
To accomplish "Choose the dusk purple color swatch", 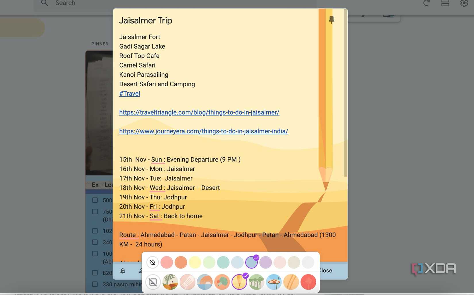I will click(265, 262).
